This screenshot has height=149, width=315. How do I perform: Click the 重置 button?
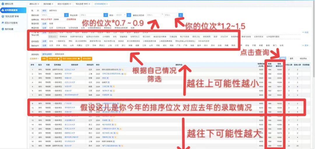291,58
